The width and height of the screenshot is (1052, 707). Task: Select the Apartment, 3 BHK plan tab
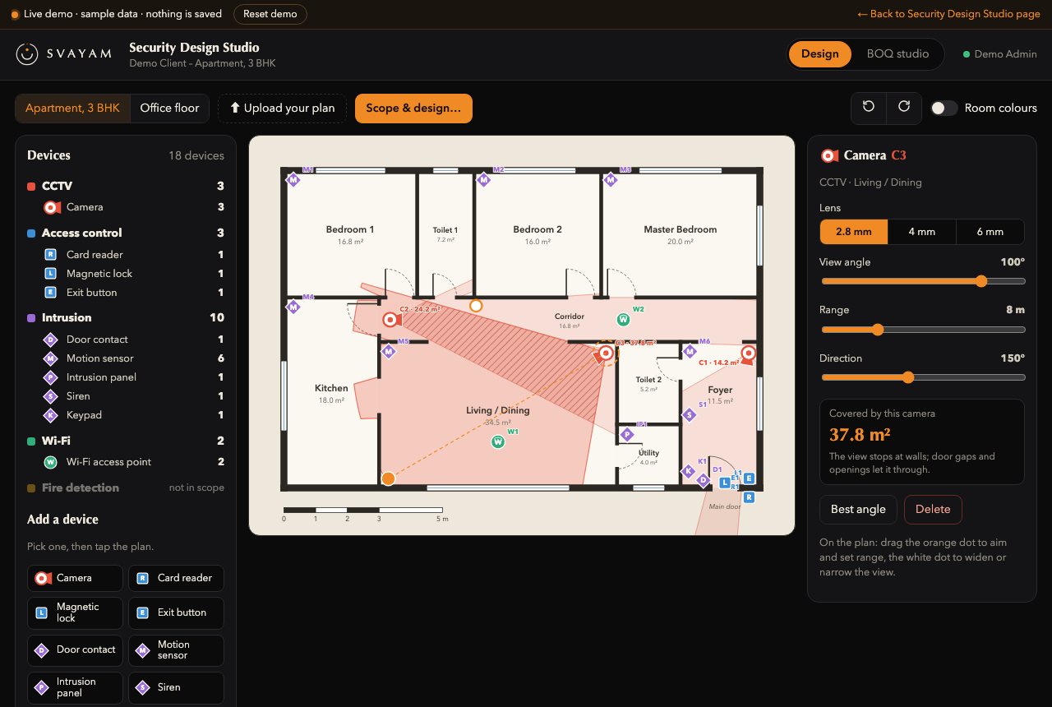tap(72, 108)
